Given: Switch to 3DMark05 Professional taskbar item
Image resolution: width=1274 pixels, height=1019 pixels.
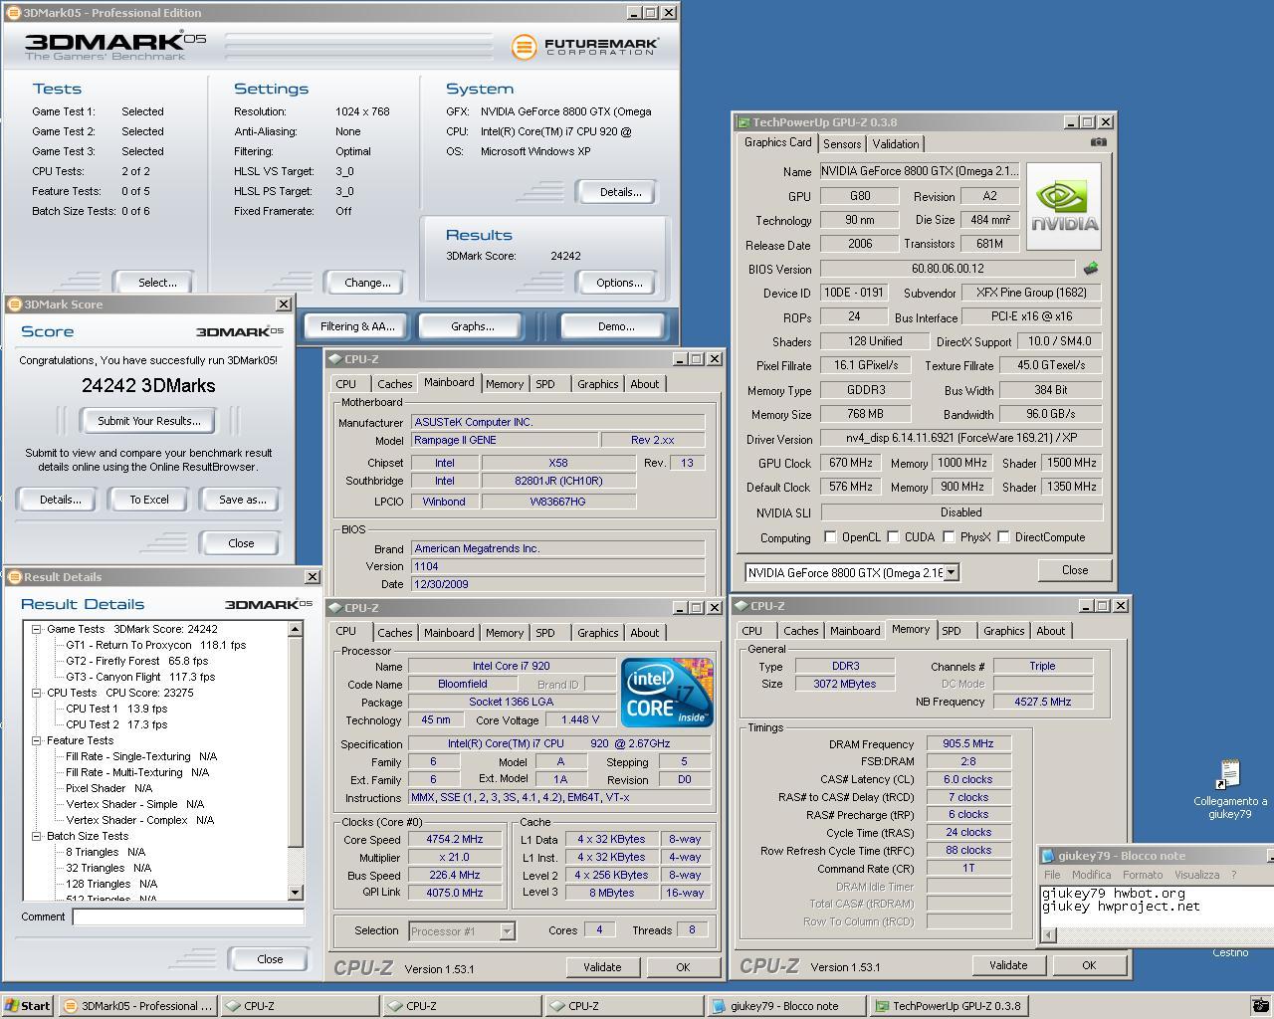Looking at the screenshot, I should [136, 1006].
